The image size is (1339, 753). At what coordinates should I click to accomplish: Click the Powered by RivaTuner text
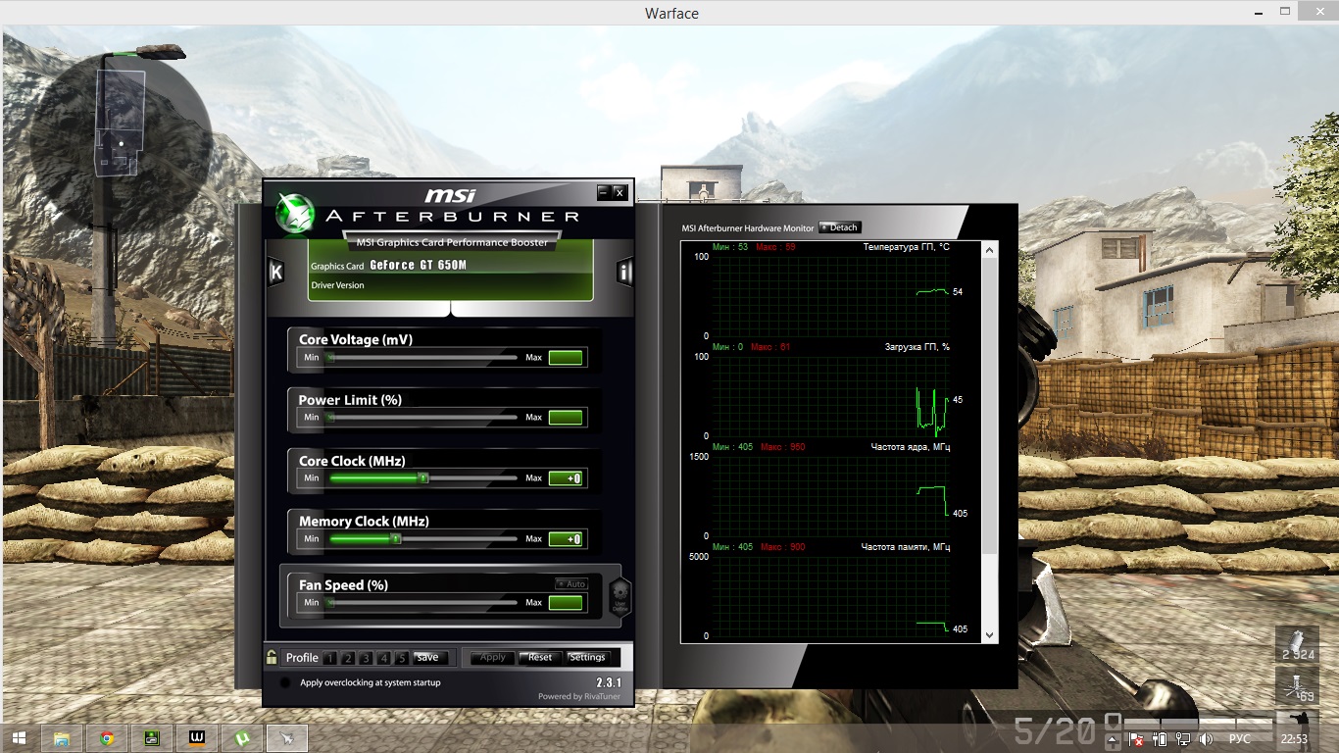(x=579, y=697)
